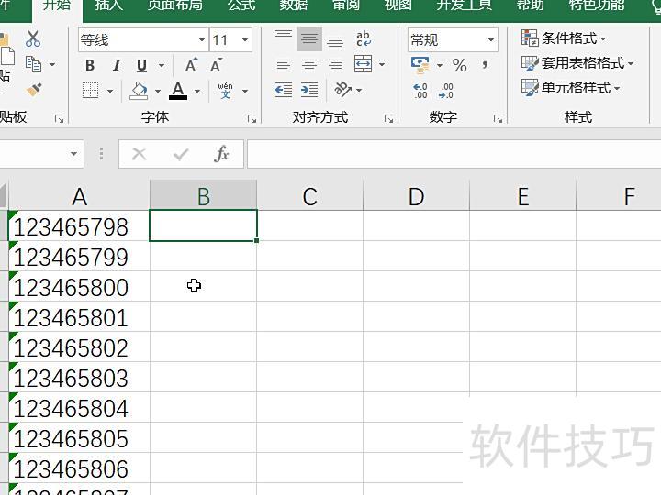This screenshot has height=495, width=661.
Task: Apply the black Font Color
Action: [x=178, y=90]
